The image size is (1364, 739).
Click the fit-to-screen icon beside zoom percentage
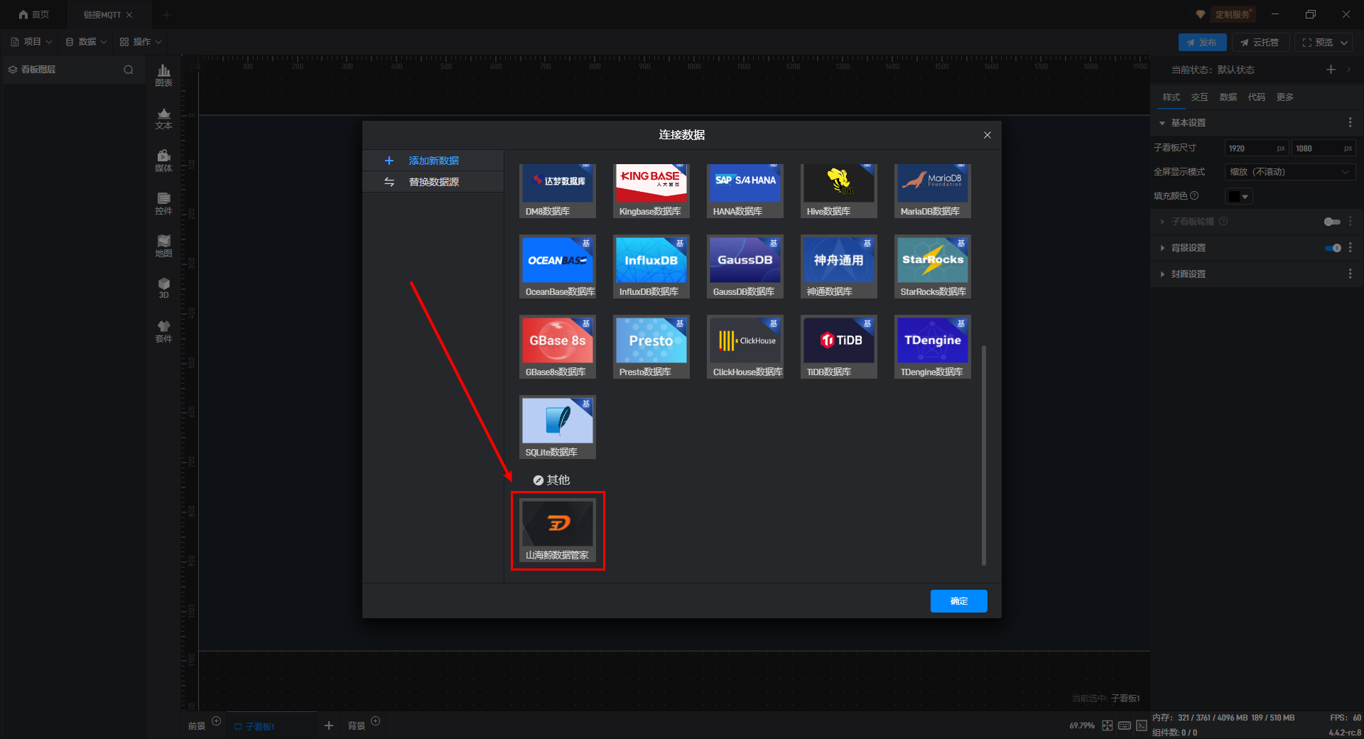coord(1108,725)
